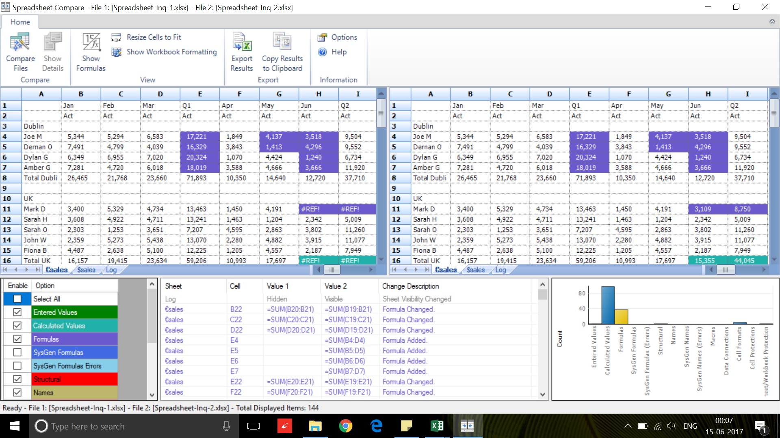The image size is (780, 438).
Task: Go to last sheet in left pane
Action: click(37, 270)
